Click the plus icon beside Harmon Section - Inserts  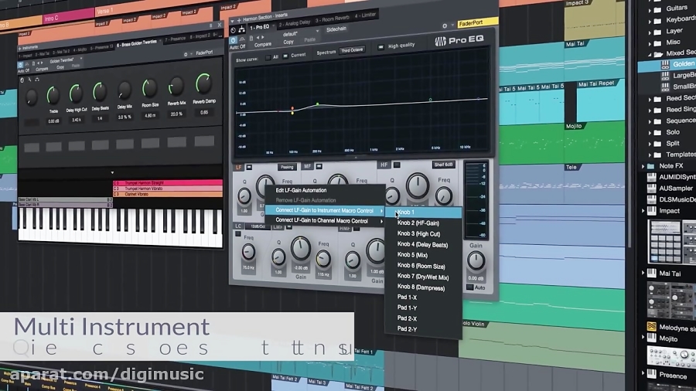click(x=239, y=20)
